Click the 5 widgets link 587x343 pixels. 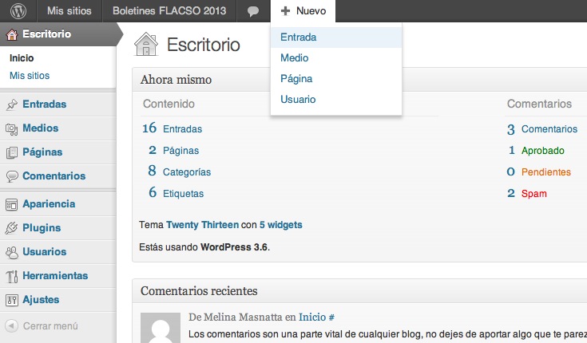point(281,225)
